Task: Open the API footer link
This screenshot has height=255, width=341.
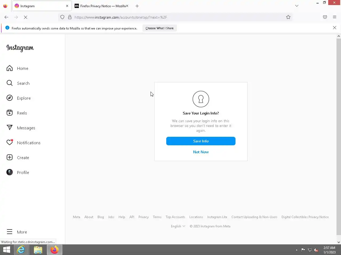Action: click(132, 217)
